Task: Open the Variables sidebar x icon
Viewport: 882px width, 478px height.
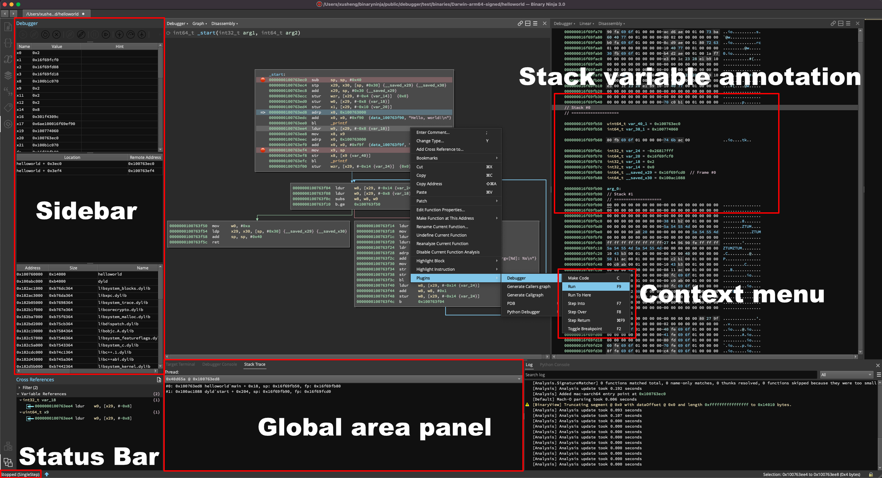Action: [8, 59]
